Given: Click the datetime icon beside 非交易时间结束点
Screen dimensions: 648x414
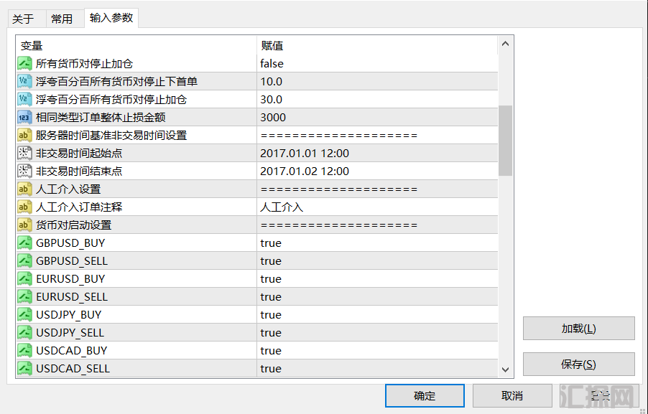Looking at the screenshot, I should coord(24,171).
